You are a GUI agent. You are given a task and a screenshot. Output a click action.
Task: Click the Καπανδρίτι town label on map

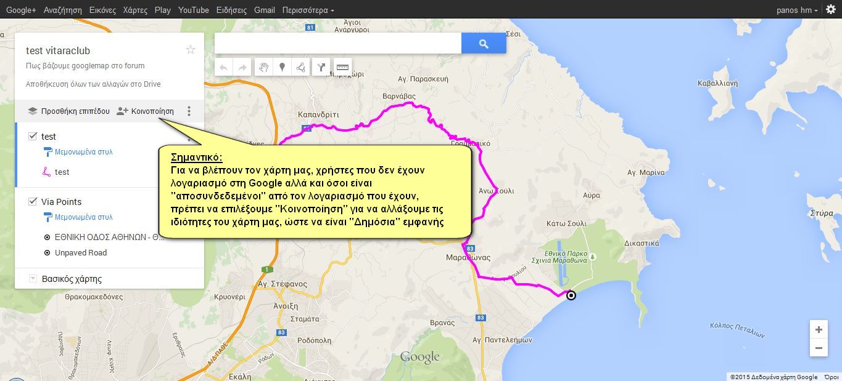coord(318,114)
